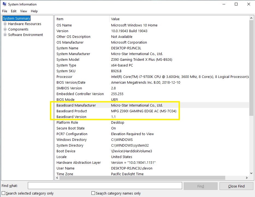255x197 pixels.
Task: Click the horizontal scrollbar left arrow
Action: pos(57,178)
